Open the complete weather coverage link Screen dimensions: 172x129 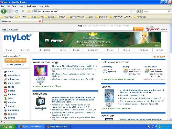click(x=119, y=79)
